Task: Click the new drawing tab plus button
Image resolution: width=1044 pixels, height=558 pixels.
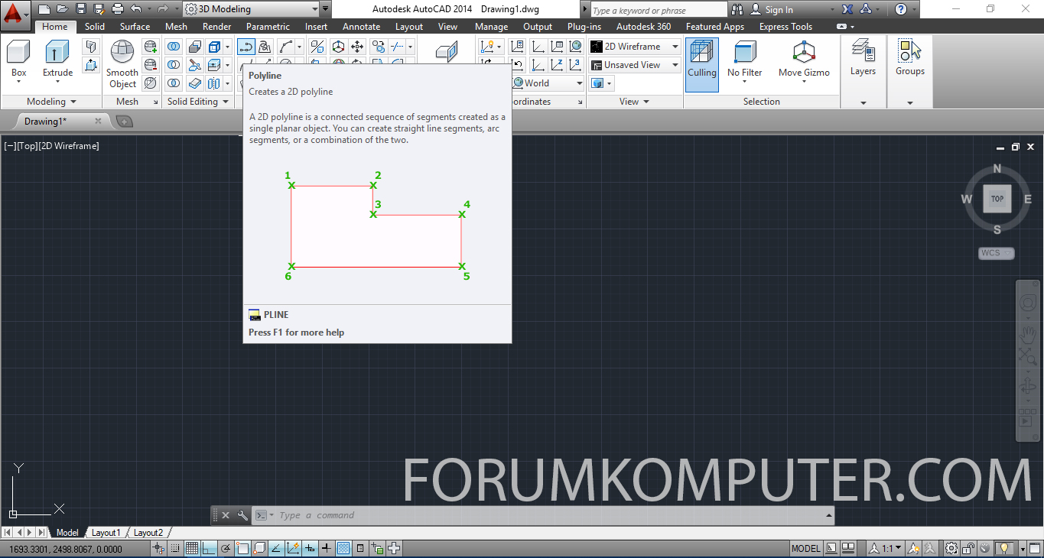Action: [x=124, y=122]
